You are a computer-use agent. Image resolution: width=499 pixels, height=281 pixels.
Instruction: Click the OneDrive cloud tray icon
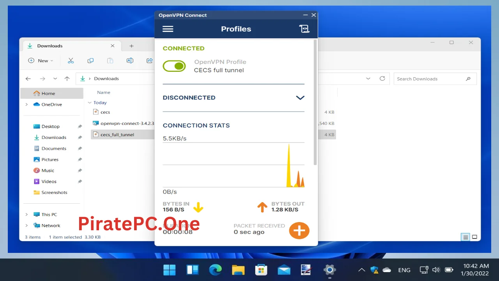[x=387, y=270]
